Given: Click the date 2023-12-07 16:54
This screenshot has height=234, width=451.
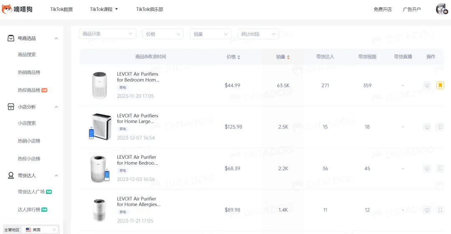Looking at the screenshot, I should click(136, 137).
